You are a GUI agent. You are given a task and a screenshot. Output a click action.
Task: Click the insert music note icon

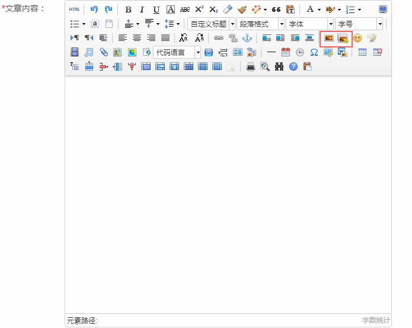pos(89,52)
